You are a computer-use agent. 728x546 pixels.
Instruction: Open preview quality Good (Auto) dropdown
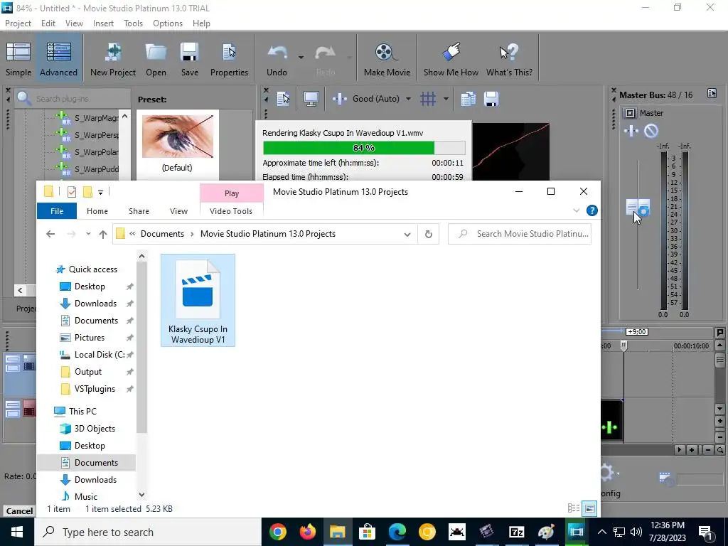pos(408,98)
